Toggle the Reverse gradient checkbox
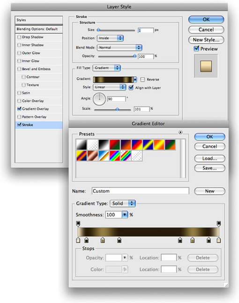The width and height of the screenshot is (239, 303). click(142, 79)
